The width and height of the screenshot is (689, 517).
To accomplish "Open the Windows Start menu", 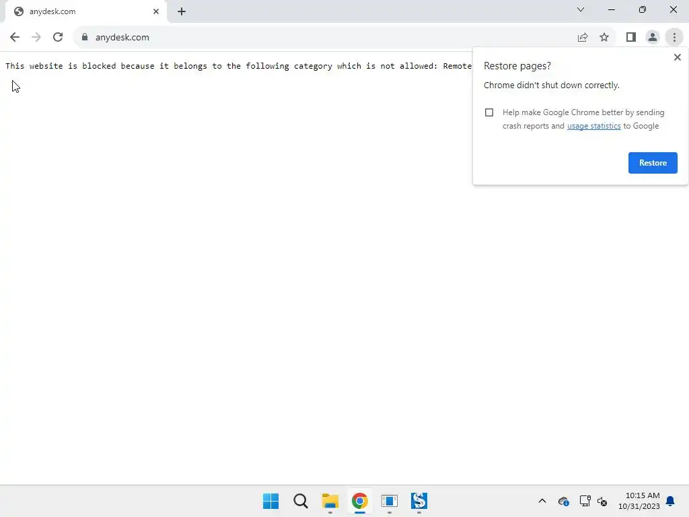I will 270,501.
